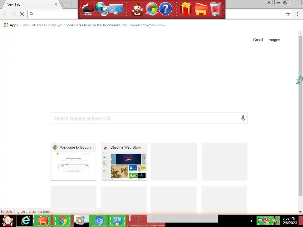The height and width of the screenshot is (227, 303).
Task: Bookmark this page with the star icon
Action: click(288, 14)
